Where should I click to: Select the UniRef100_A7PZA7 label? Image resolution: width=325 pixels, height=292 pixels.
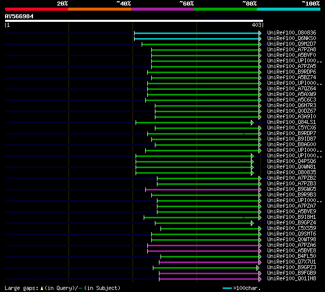click(x=291, y=206)
